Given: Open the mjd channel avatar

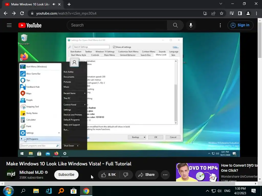Looking at the screenshot, I should pyautogui.click(x=11, y=174).
